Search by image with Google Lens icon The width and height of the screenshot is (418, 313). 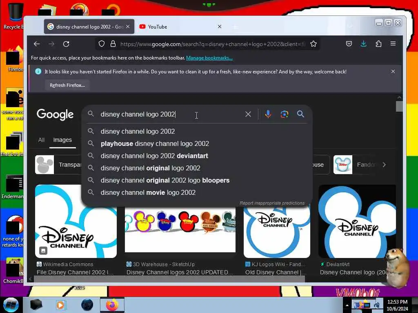tap(285, 114)
